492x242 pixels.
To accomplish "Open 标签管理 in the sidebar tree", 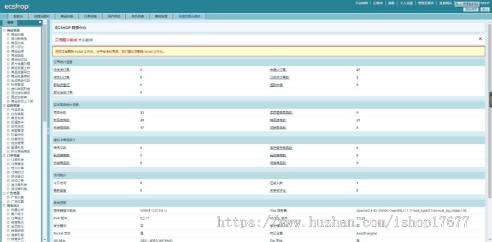I will (x=17, y=84).
